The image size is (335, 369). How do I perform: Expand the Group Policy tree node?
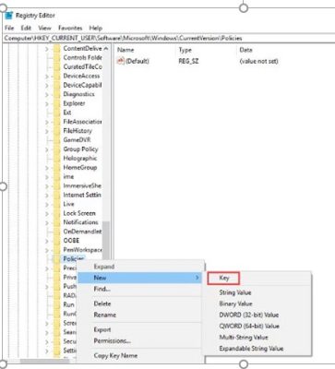tap(47, 149)
